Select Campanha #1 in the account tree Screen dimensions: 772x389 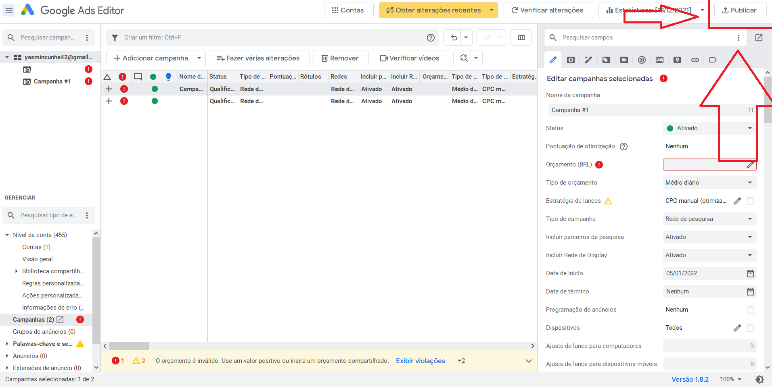tap(52, 81)
